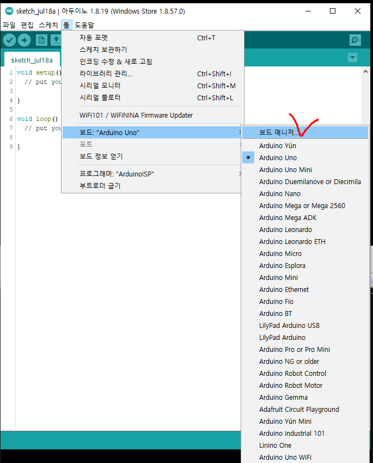The image size is (373, 463).
Task: Open the 파일 menu
Action: point(9,25)
